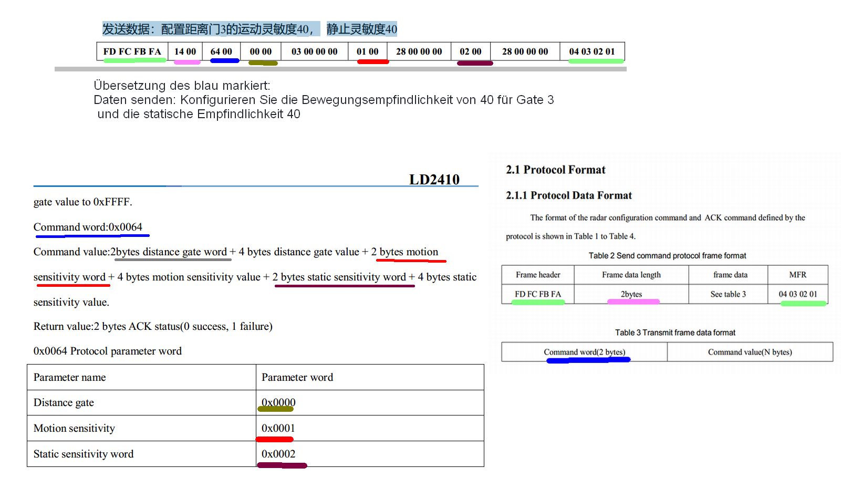The height and width of the screenshot is (478, 841).
Task: Select the 'Frame header' column header
Action: click(538, 275)
